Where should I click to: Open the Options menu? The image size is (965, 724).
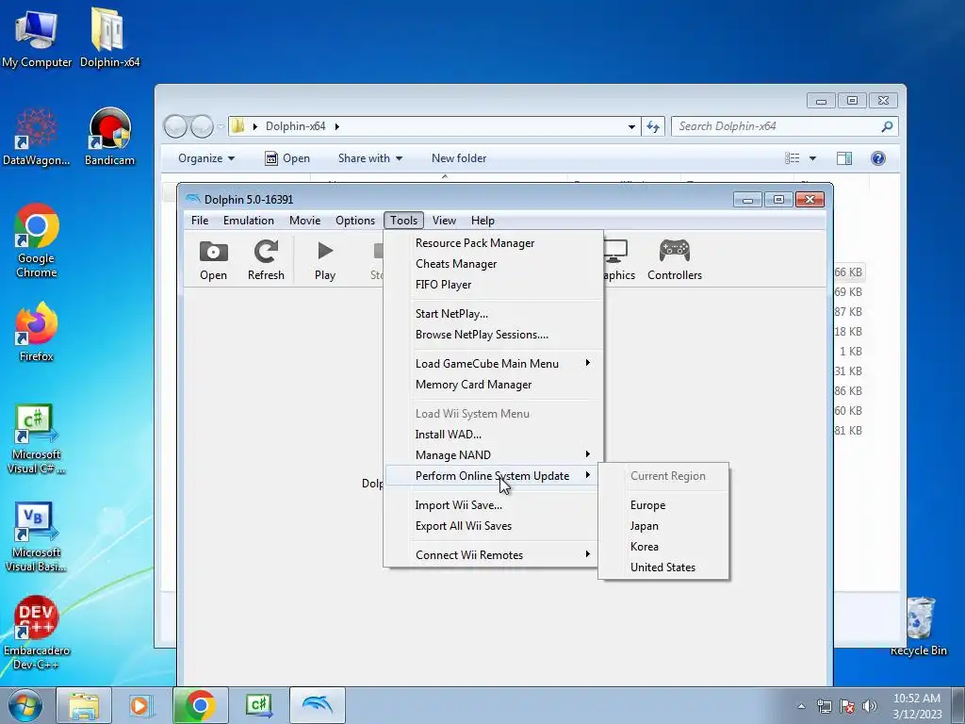(x=355, y=221)
